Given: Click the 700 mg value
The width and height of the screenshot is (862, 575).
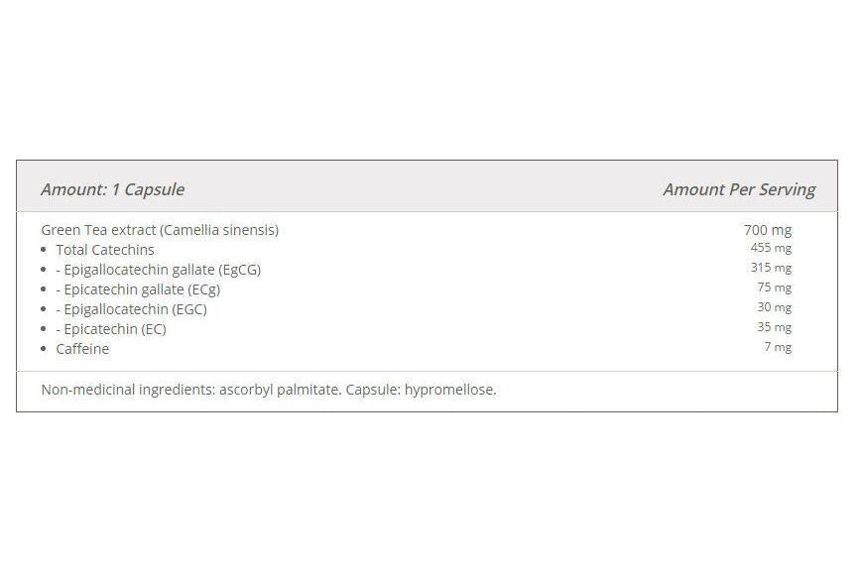Looking at the screenshot, I should (x=767, y=230).
